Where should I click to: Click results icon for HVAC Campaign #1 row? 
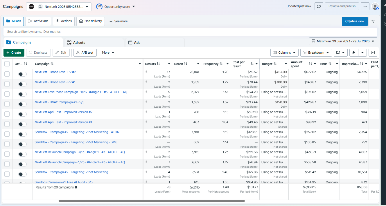coord(146,102)
